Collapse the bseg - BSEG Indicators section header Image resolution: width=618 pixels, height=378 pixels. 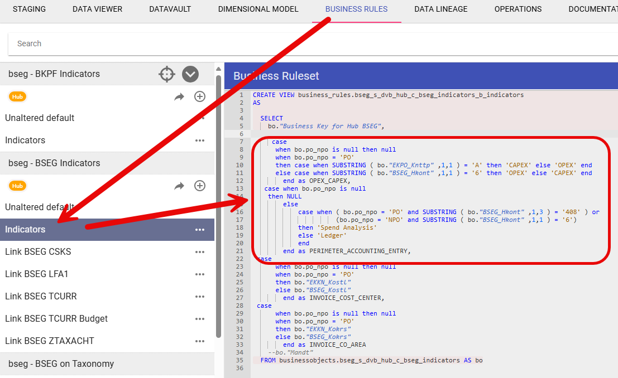[x=54, y=163]
